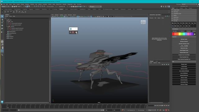199x112 pixels.
Task: Click the Save Scene icon in status line
Action: click(x=16, y=7)
